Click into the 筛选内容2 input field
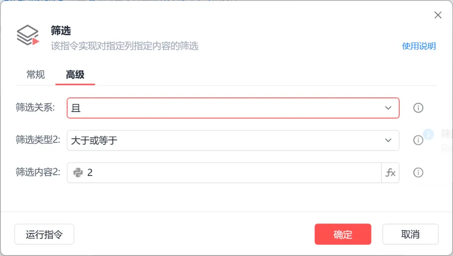453x256 pixels. tap(224, 173)
